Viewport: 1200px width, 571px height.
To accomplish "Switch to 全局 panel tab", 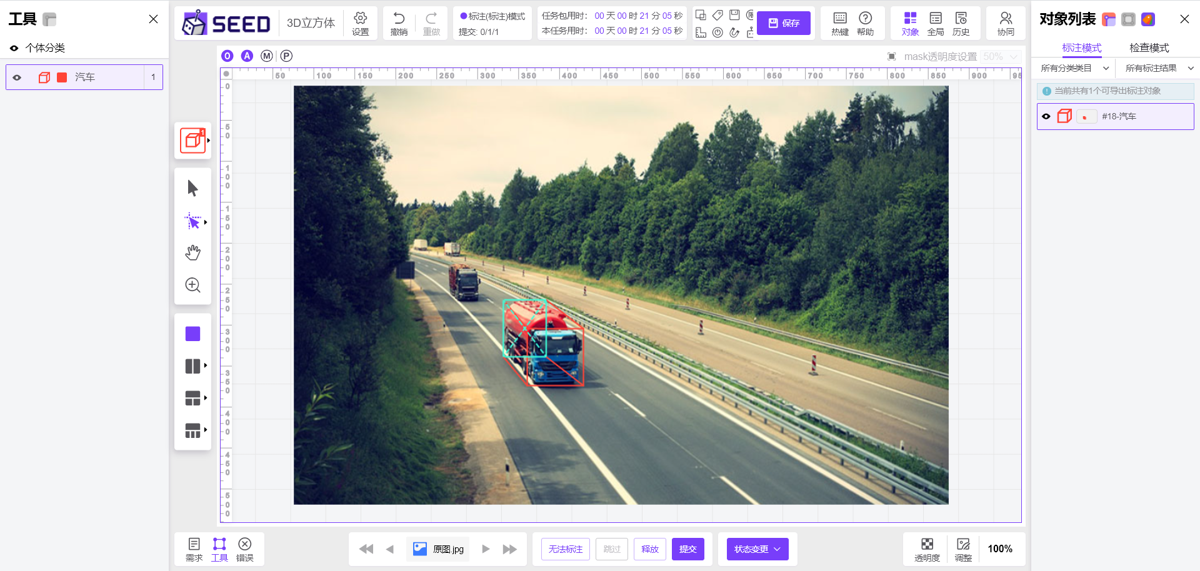I will click(x=936, y=23).
